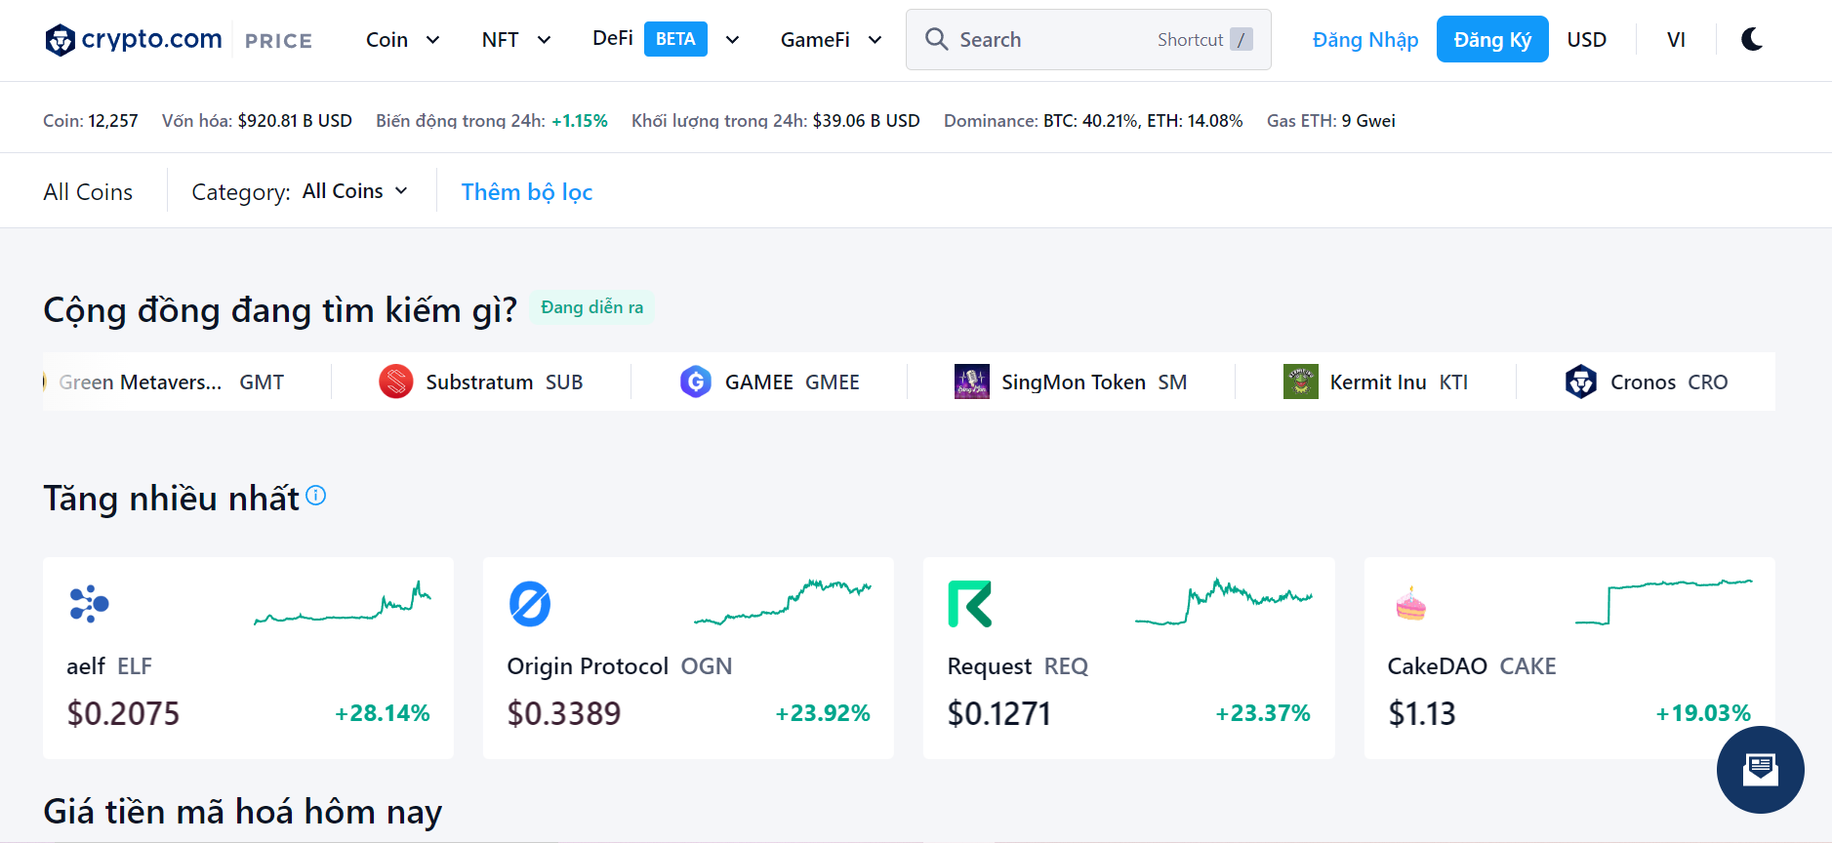Open the newsletter envelope floating button
Image resolution: width=1832 pixels, height=843 pixels.
pos(1760,770)
